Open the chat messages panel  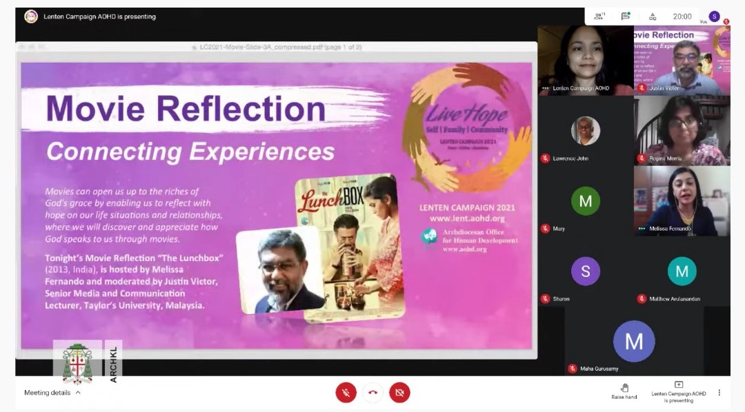pos(625,16)
